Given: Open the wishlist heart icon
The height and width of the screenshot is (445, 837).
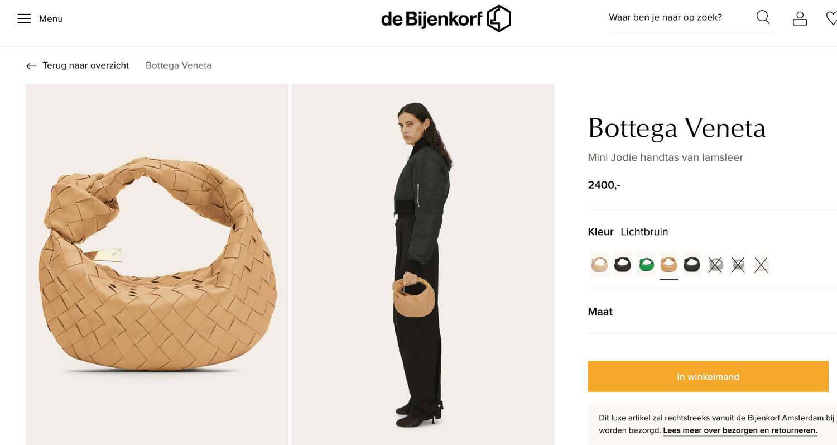Looking at the screenshot, I should [831, 18].
